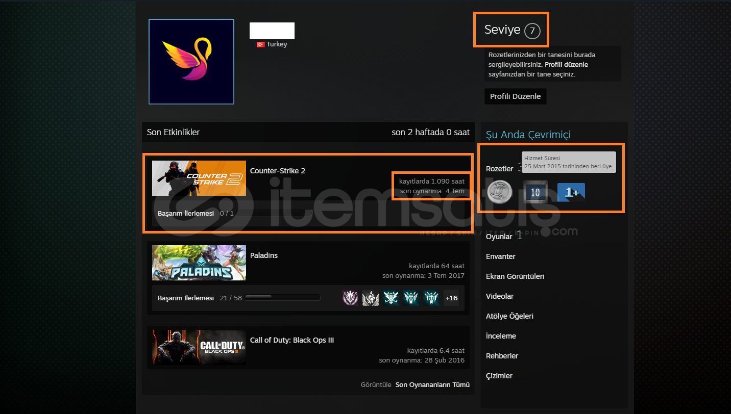Viewport: 731px width, 414px height.
Task: Click Profili Düzenle button
Action: click(x=515, y=96)
